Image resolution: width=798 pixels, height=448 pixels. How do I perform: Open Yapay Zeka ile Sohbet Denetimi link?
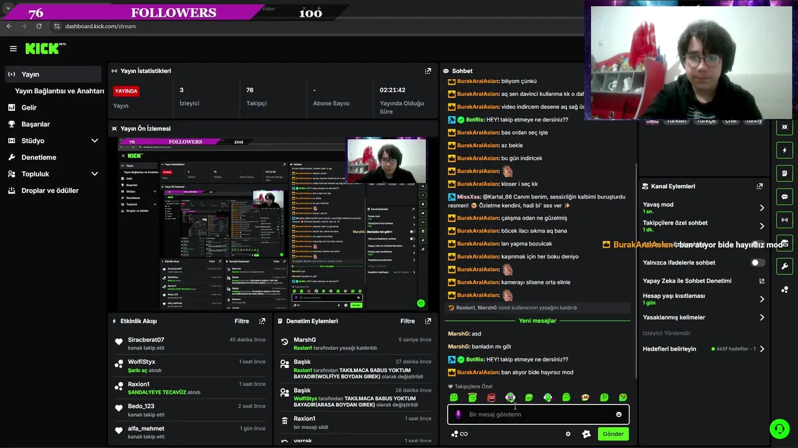point(703,281)
